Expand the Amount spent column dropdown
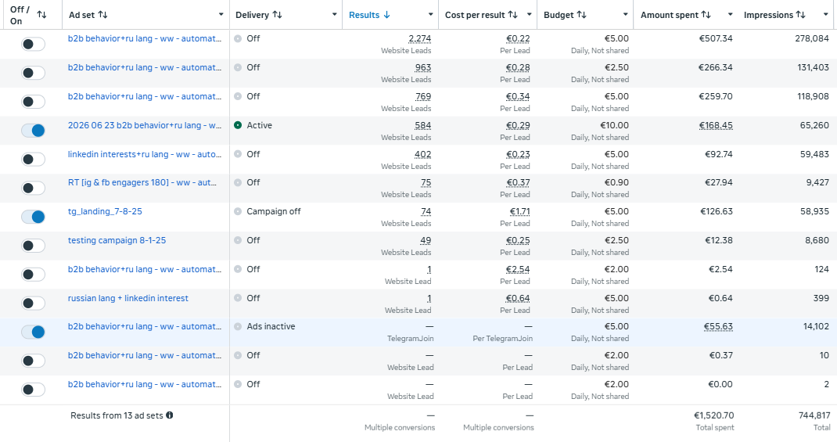Viewport: 837px width, 442px height. click(x=731, y=14)
